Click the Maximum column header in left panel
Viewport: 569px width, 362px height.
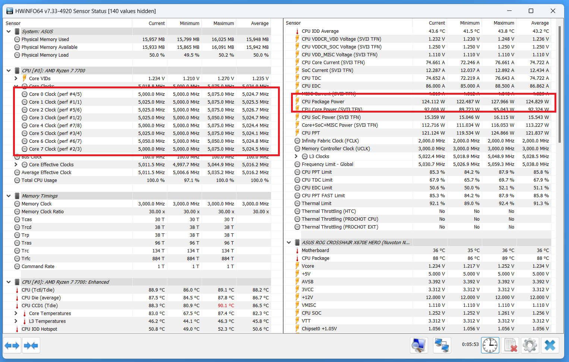tap(224, 23)
